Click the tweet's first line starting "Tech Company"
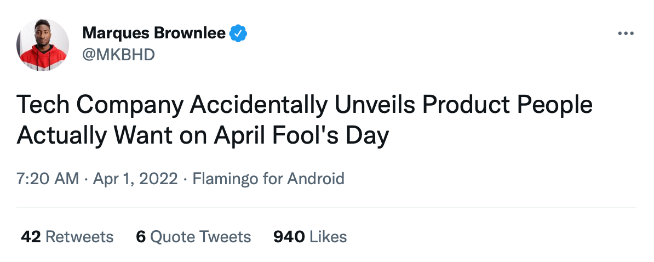 click(305, 105)
